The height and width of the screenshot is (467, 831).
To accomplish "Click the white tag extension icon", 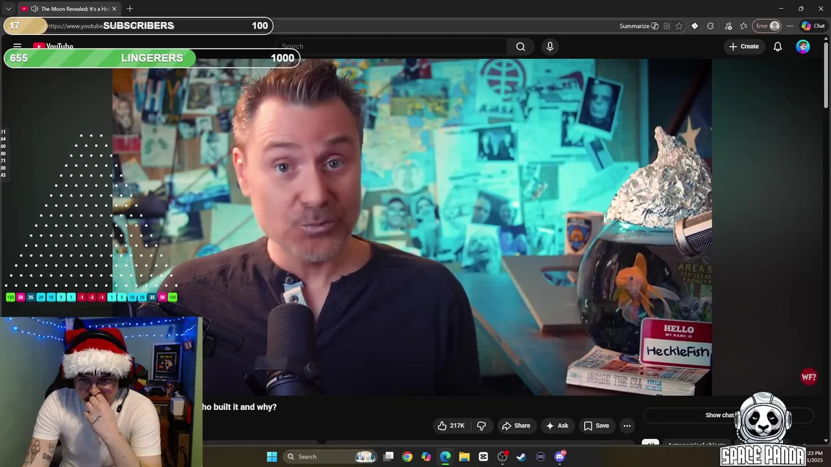I will 695,26.
